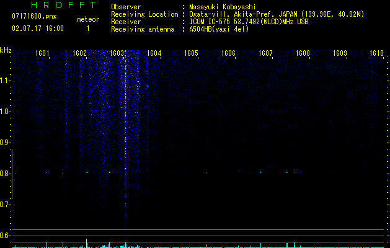The image size is (390, 248).
Task: Click the HROFFT title text
Action: click(63, 5)
